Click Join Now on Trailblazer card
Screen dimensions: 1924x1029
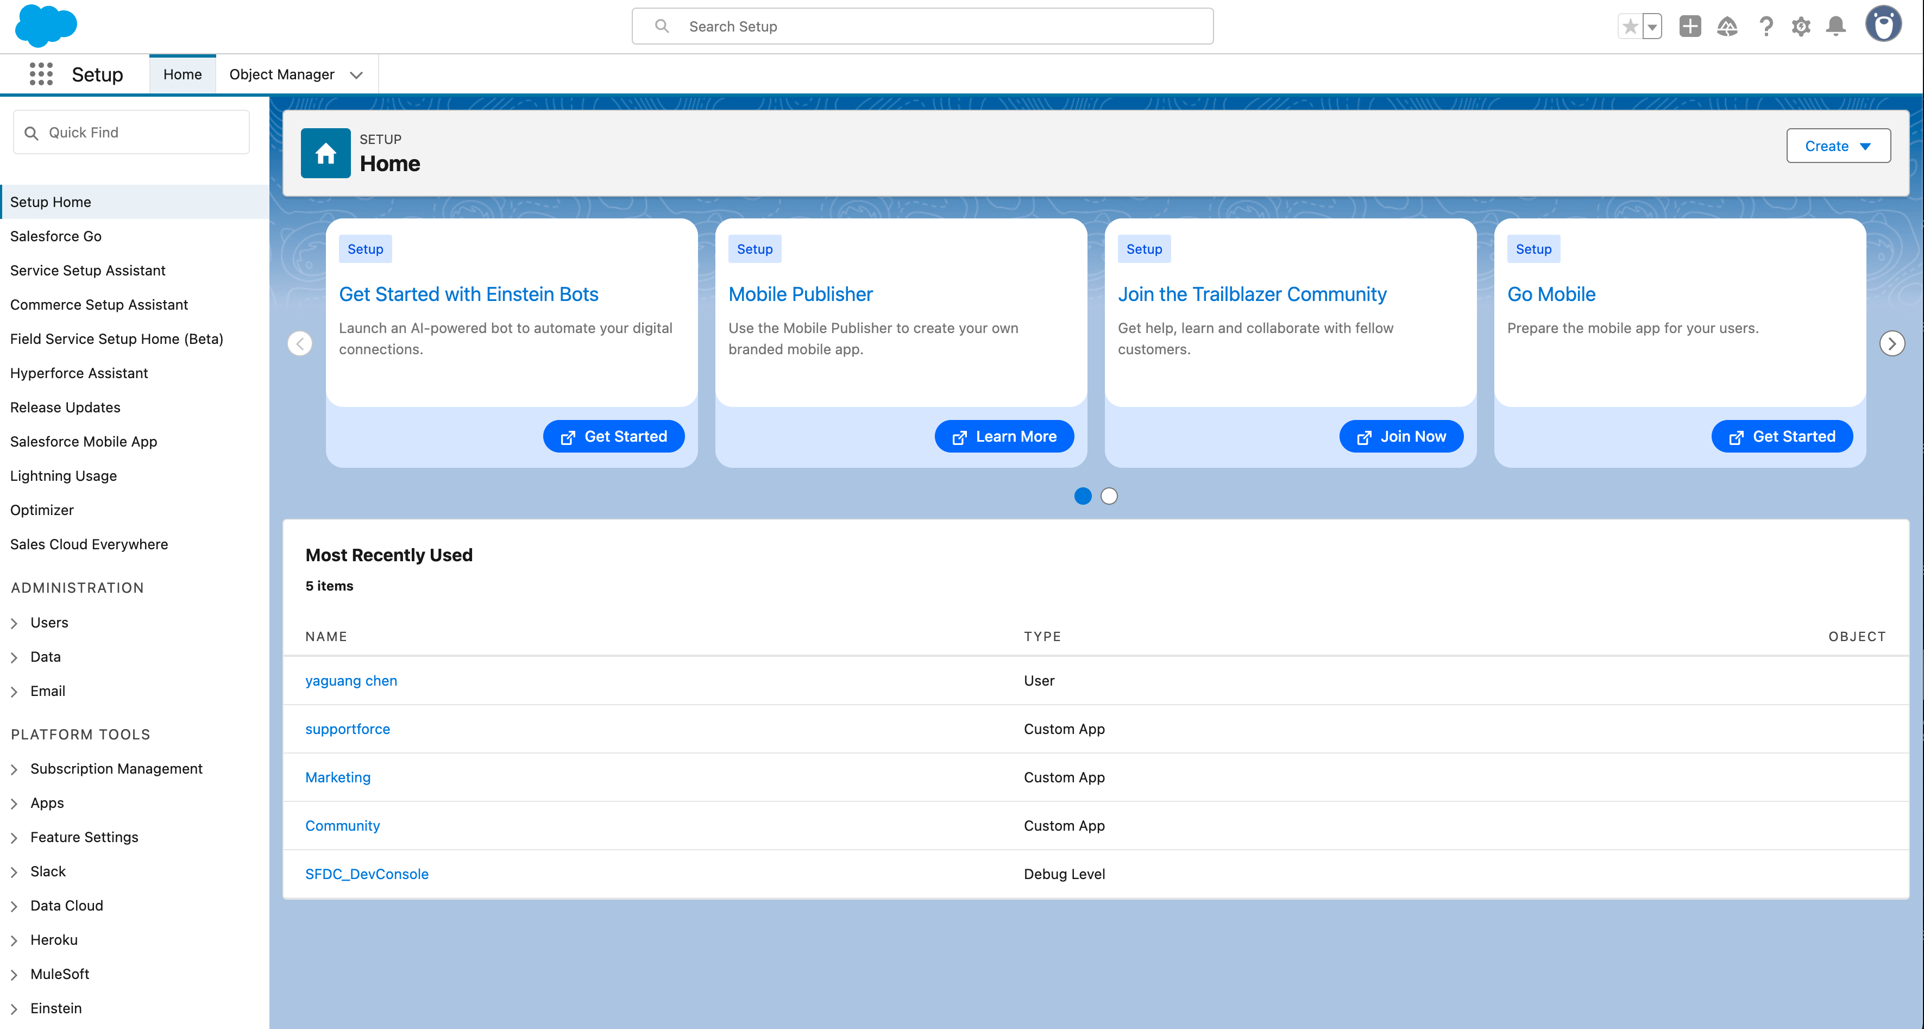[1400, 436]
